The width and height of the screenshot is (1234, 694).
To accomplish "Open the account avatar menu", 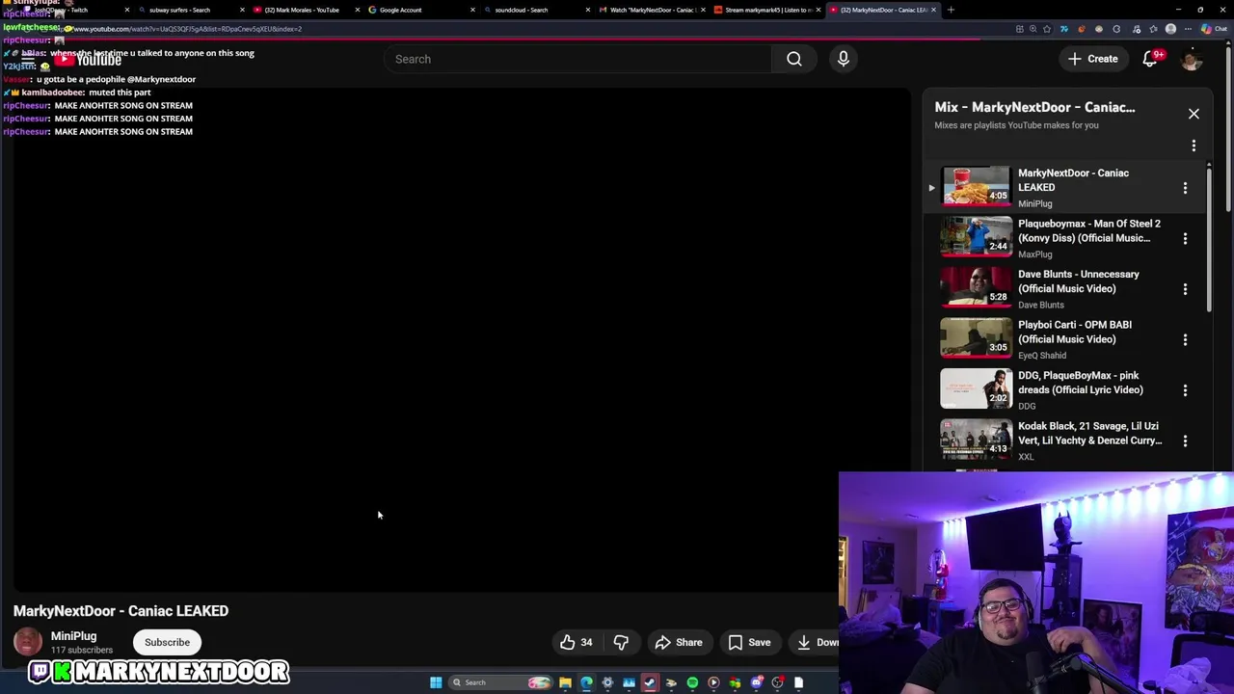I will [x=1192, y=59].
